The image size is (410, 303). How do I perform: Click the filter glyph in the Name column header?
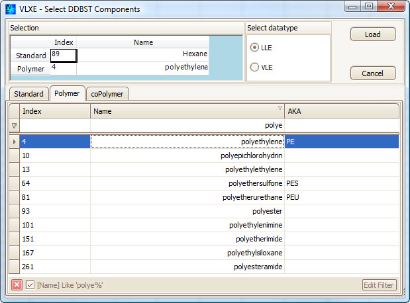click(280, 108)
